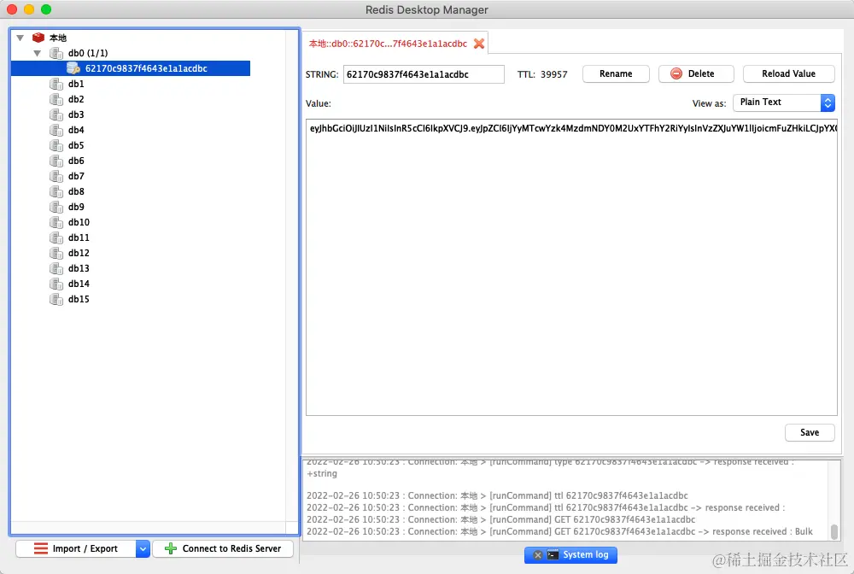The height and width of the screenshot is (574, 854).
Task: Toggle the System log panel label
Action: [x=586, y=555]
